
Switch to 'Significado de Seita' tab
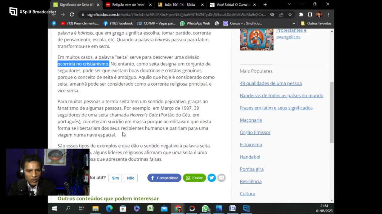click(77, 5)
